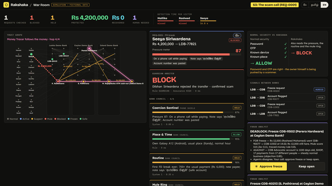Open the War Room breadcrumb
332x186 pixels.
[x=41, y=5]
